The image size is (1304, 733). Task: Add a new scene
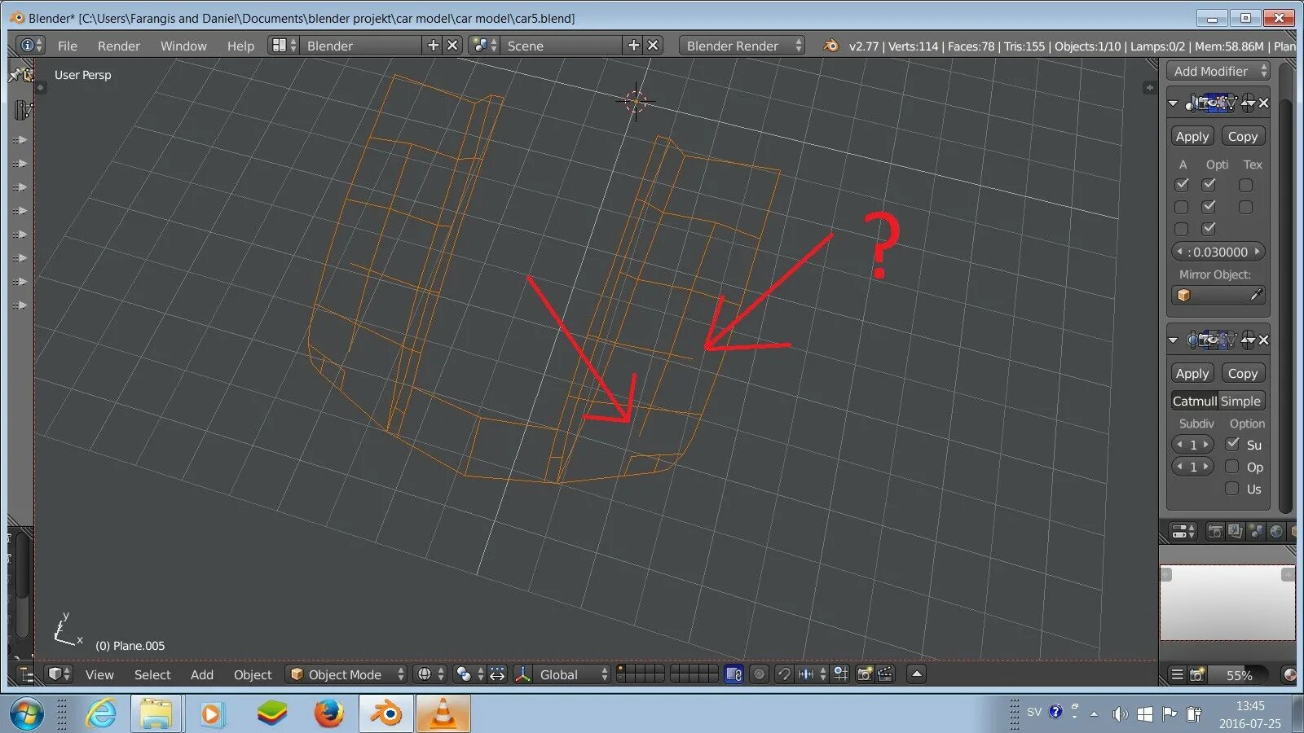click(x=634, y=46)
